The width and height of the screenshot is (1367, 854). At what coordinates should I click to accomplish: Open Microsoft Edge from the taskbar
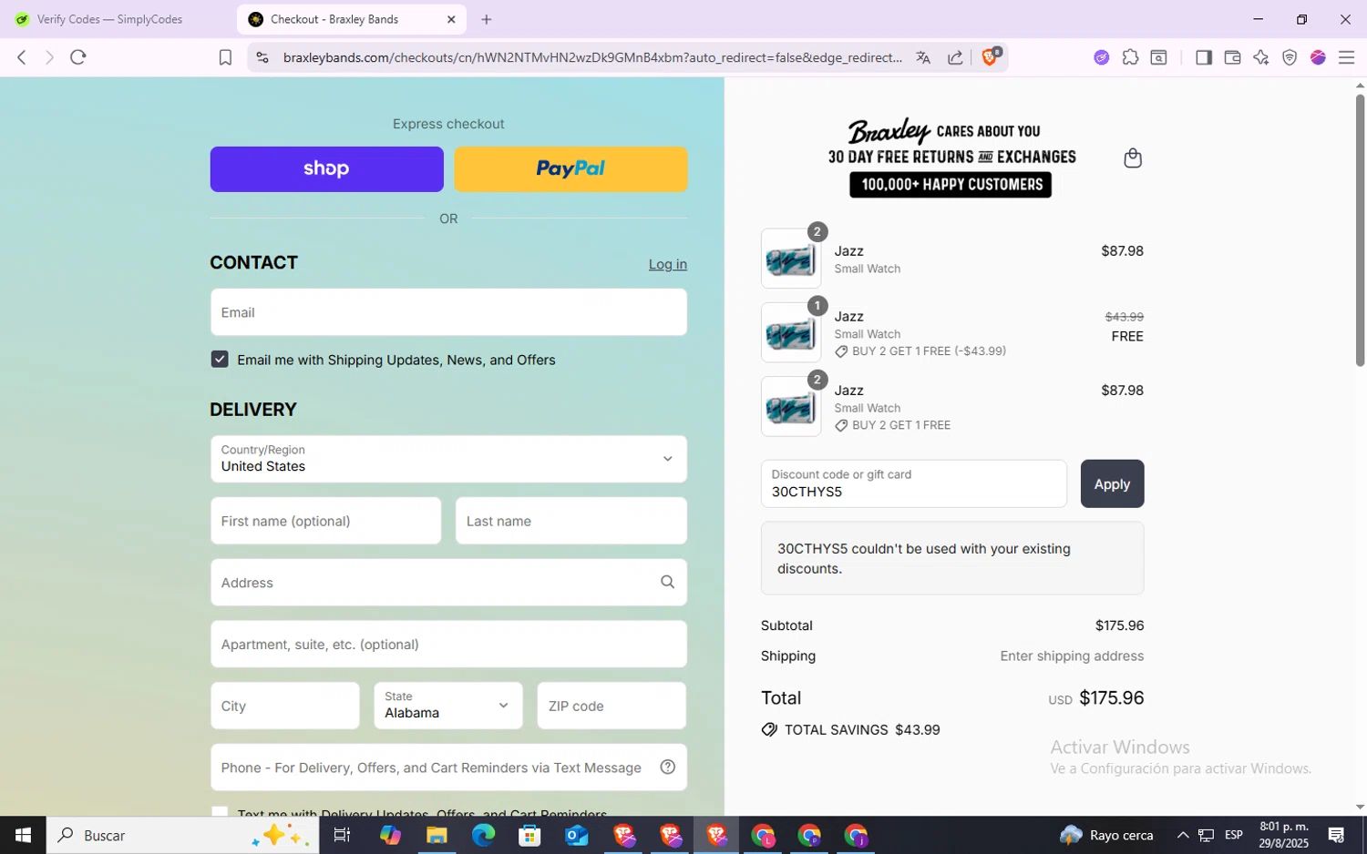[483, 835]
